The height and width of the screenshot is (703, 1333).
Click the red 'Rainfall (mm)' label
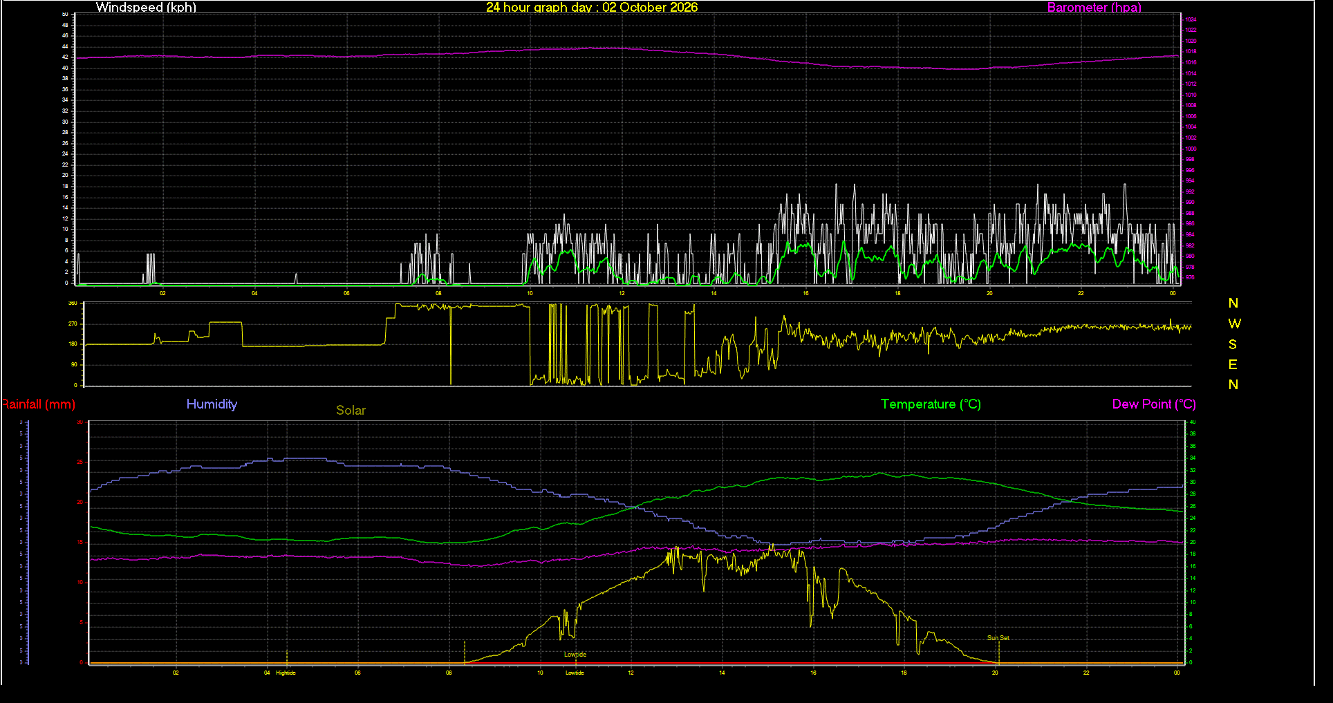pyautogui.click(x=39, y=404)
